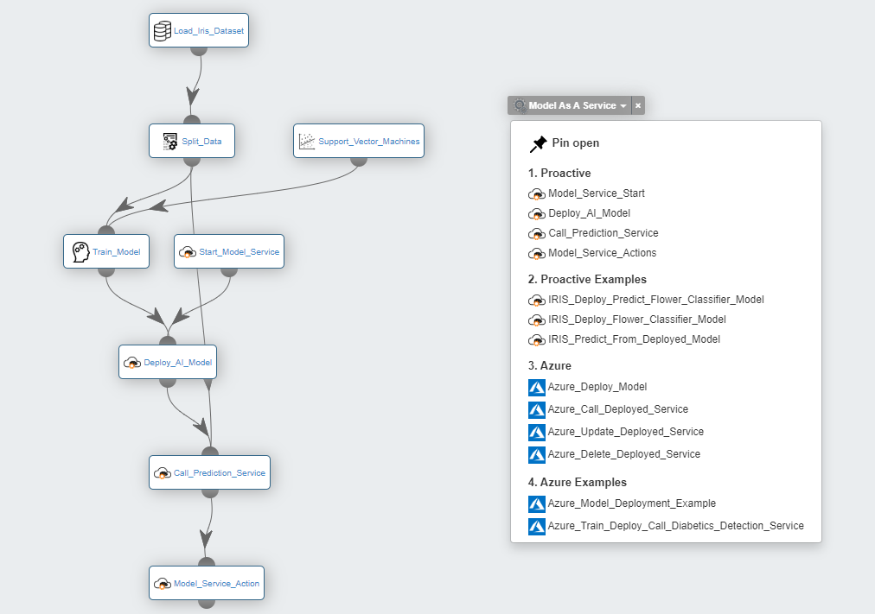875x614 pixels.
Task: Click the gear icon in Model As A Service tab
Action: click(x=520, y=105)
